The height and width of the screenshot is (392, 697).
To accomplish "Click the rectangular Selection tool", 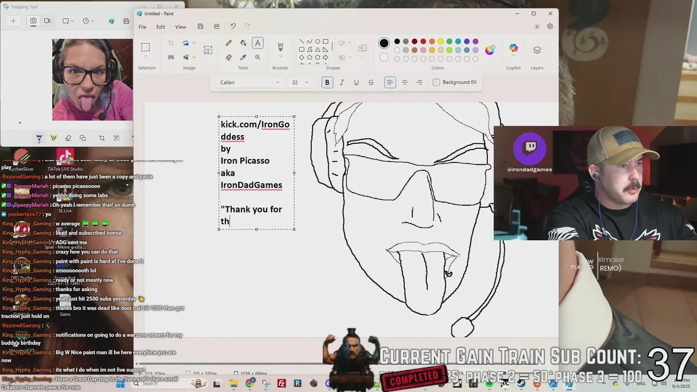I will coord(145,47).
